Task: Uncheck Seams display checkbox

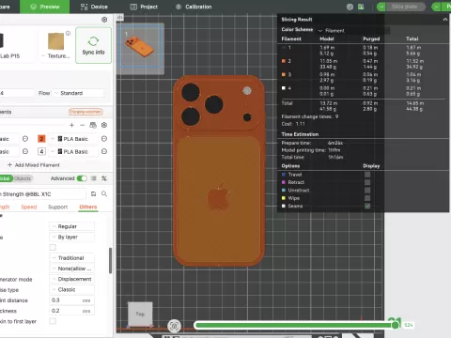Action: coord(367,206)
